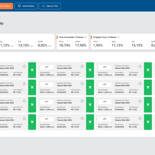Open Tesouro Selic 2024 details in second-row middle card
Image resolution: width=155 pixels, height=155 pixels.
(x=64, y=86)
